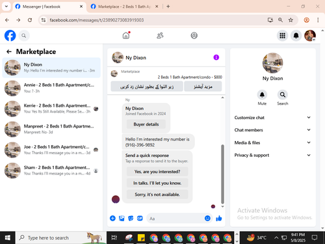Viewport: 325px width, 244px height.
Task: Open more actions plus icon in composer
Action: [112, 218]
